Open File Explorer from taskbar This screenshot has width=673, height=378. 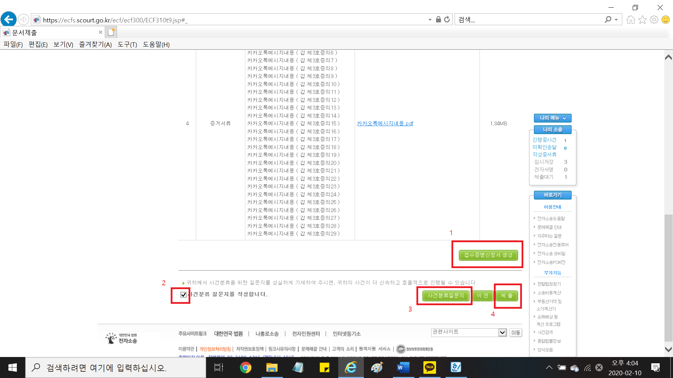tap(272, 367)
